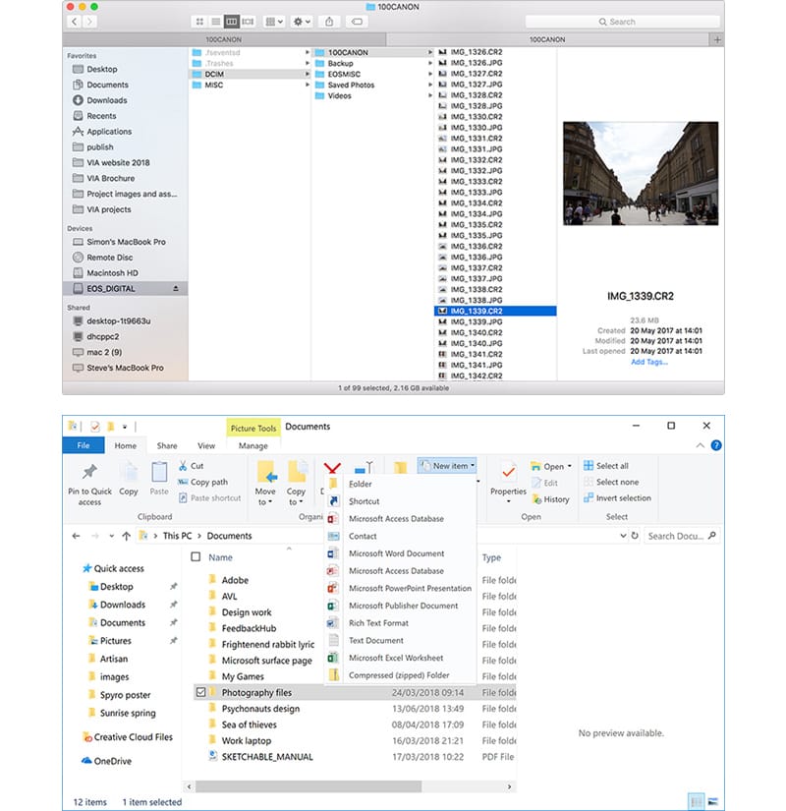Open the Manage ribbon tab

[x=253, y=445]
